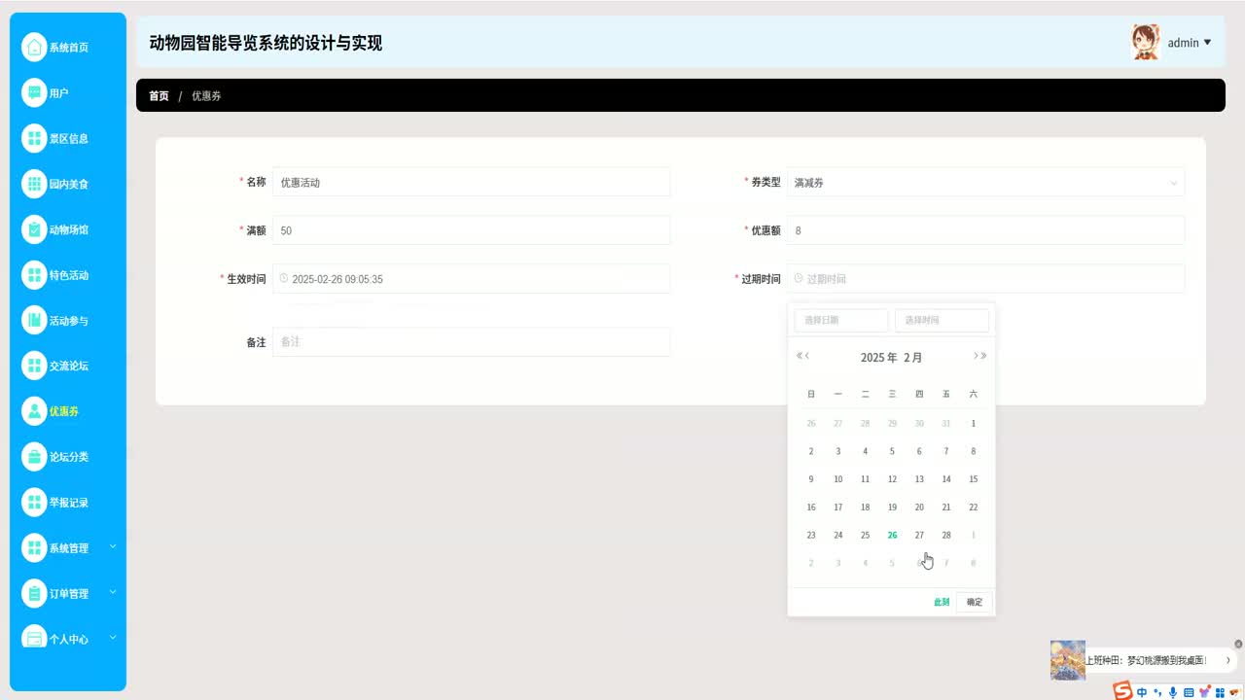Screen dimensions: 1245x700
Task: Click the 举报记录 sidebar icon
Action: click(x=34, y=503)
